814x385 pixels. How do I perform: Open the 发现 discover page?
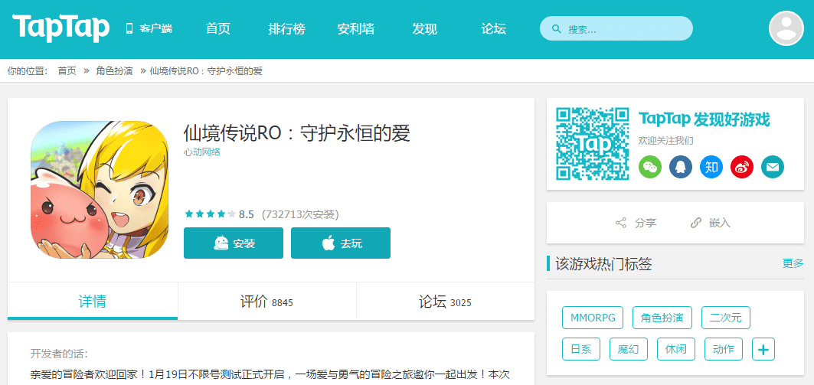pyautogui.click(x=425, y=29)
